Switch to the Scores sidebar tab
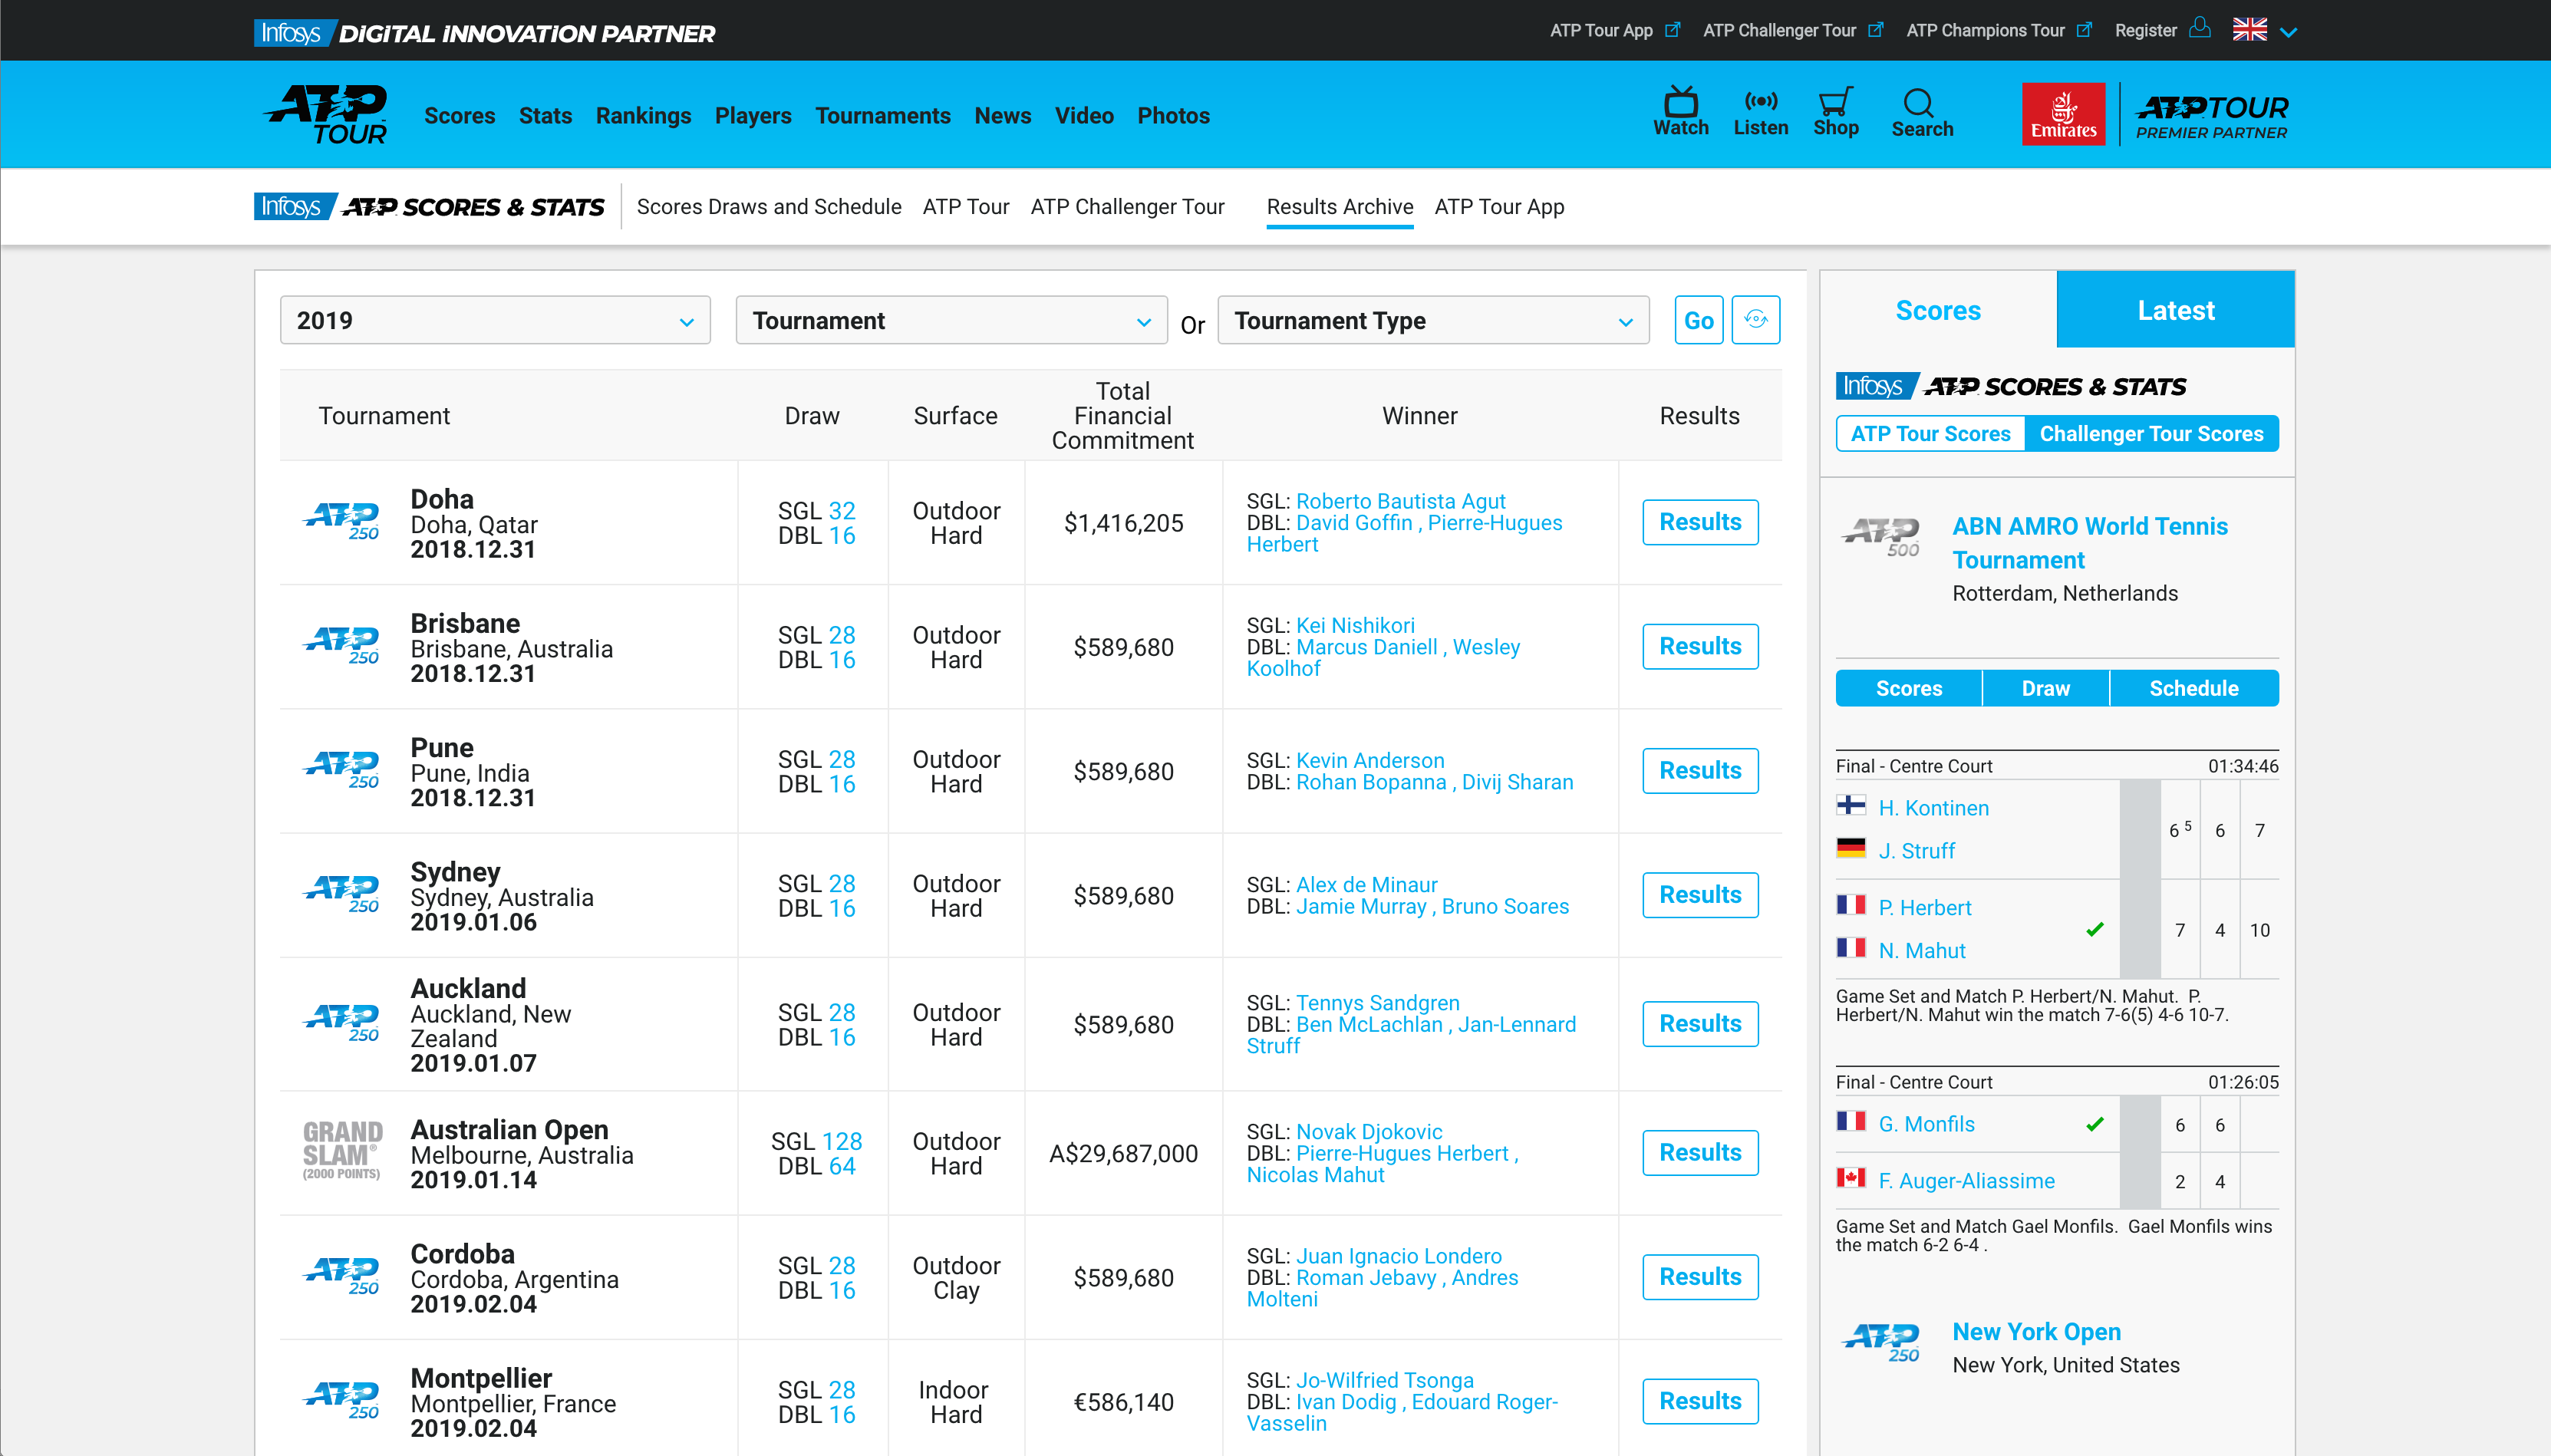 [1938, 310]
